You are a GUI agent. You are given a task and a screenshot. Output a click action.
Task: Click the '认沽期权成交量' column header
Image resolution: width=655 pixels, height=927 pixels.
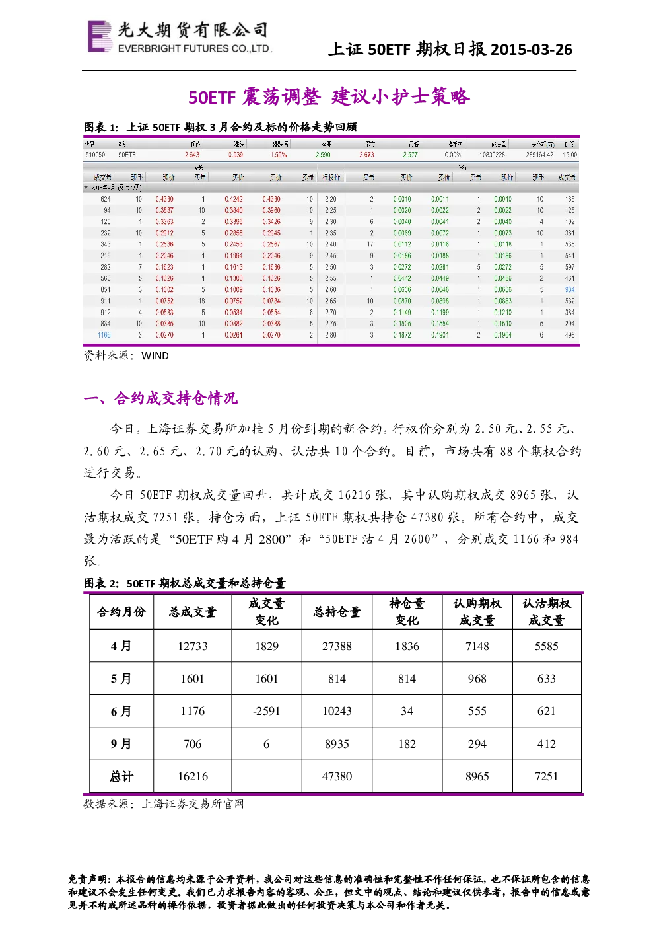(x=547, y=612)
